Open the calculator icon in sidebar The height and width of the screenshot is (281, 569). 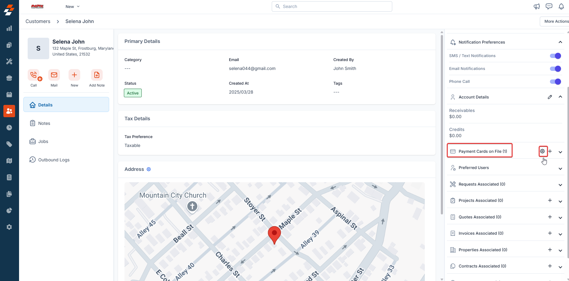[x=9, y=177]
